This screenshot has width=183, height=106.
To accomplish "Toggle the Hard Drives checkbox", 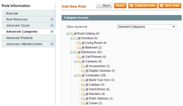I will [87, 89].
